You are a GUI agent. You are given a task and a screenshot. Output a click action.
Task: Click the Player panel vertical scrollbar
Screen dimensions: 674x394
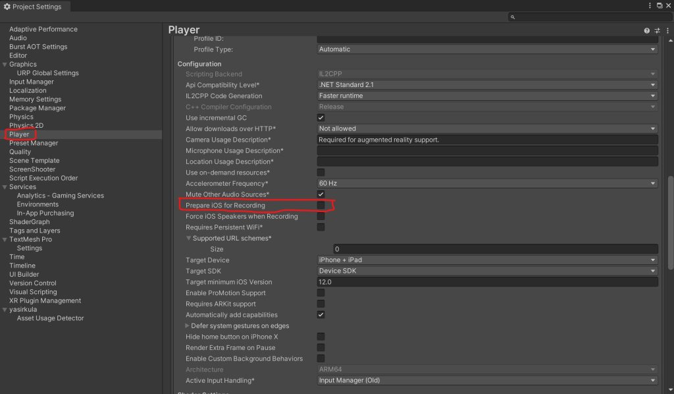click(x=671, y=223)
